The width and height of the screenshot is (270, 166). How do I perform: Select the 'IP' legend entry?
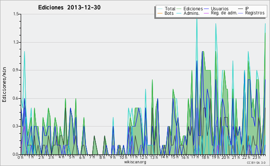click(247, 9)
